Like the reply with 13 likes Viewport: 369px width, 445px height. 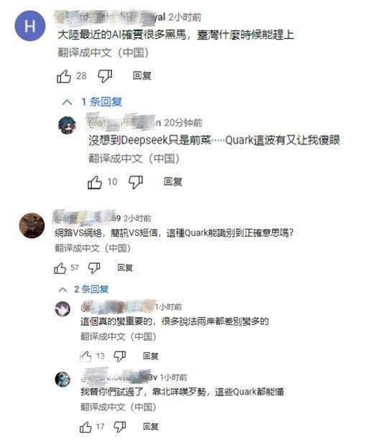point(85,356)
